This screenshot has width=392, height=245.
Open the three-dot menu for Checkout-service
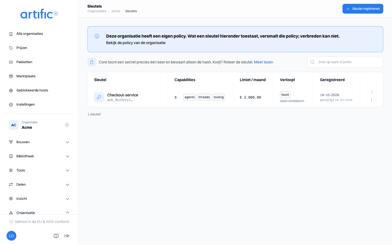click(372, 100)
